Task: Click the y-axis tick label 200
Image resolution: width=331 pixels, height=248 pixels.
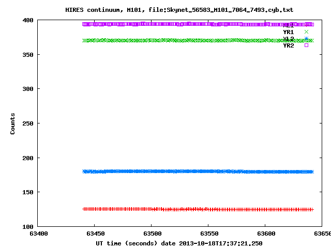Action: pos(28,158)
